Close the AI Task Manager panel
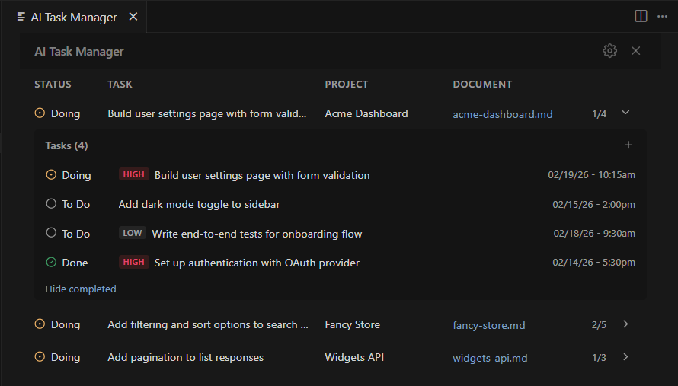The image size is (678, 386). tap(635, 51)
